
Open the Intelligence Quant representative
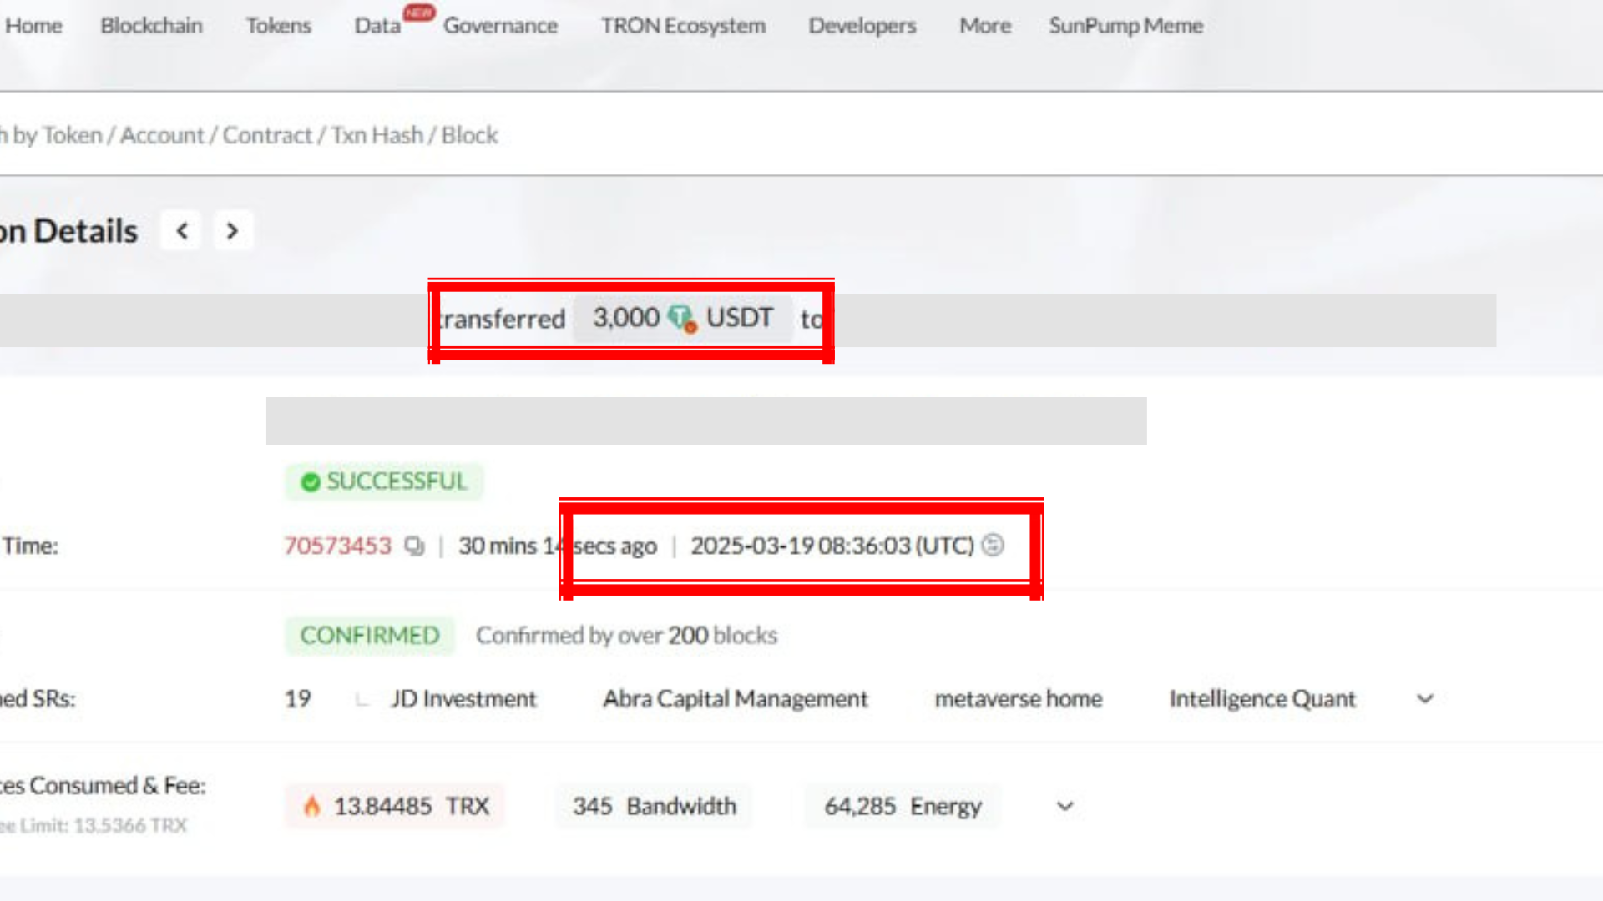1262,699
